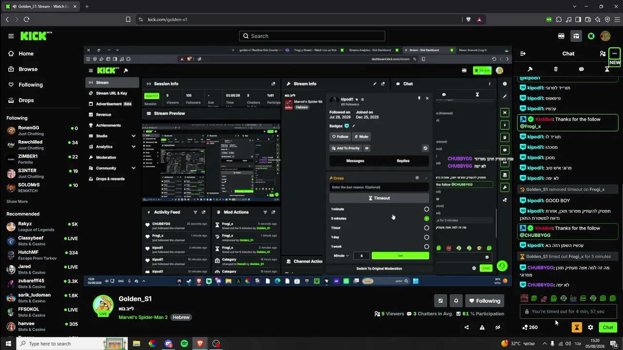Click the Windows Start button
Viewport: 623px width, 350px height.
[x=8, y=344]
